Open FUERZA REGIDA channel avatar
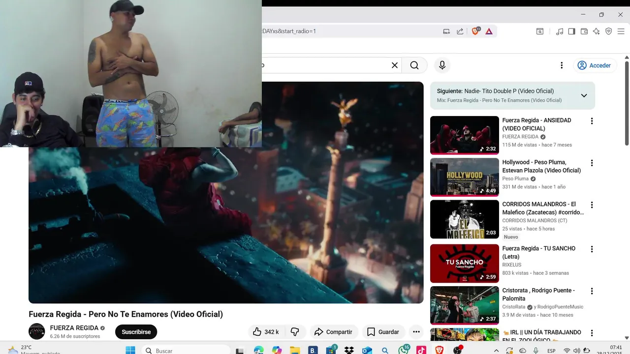This screenshot has height=354, width=630. pyautogui.click(x=37, y=331)
